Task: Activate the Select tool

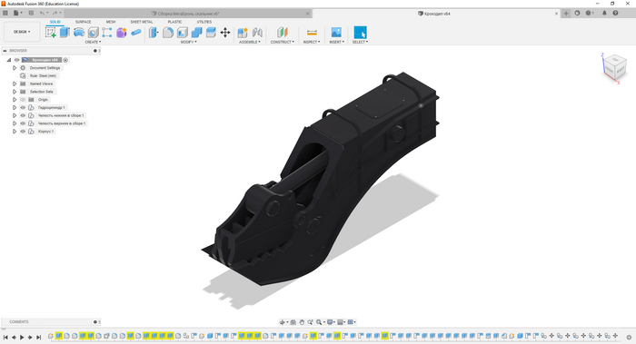Action: 360,32
